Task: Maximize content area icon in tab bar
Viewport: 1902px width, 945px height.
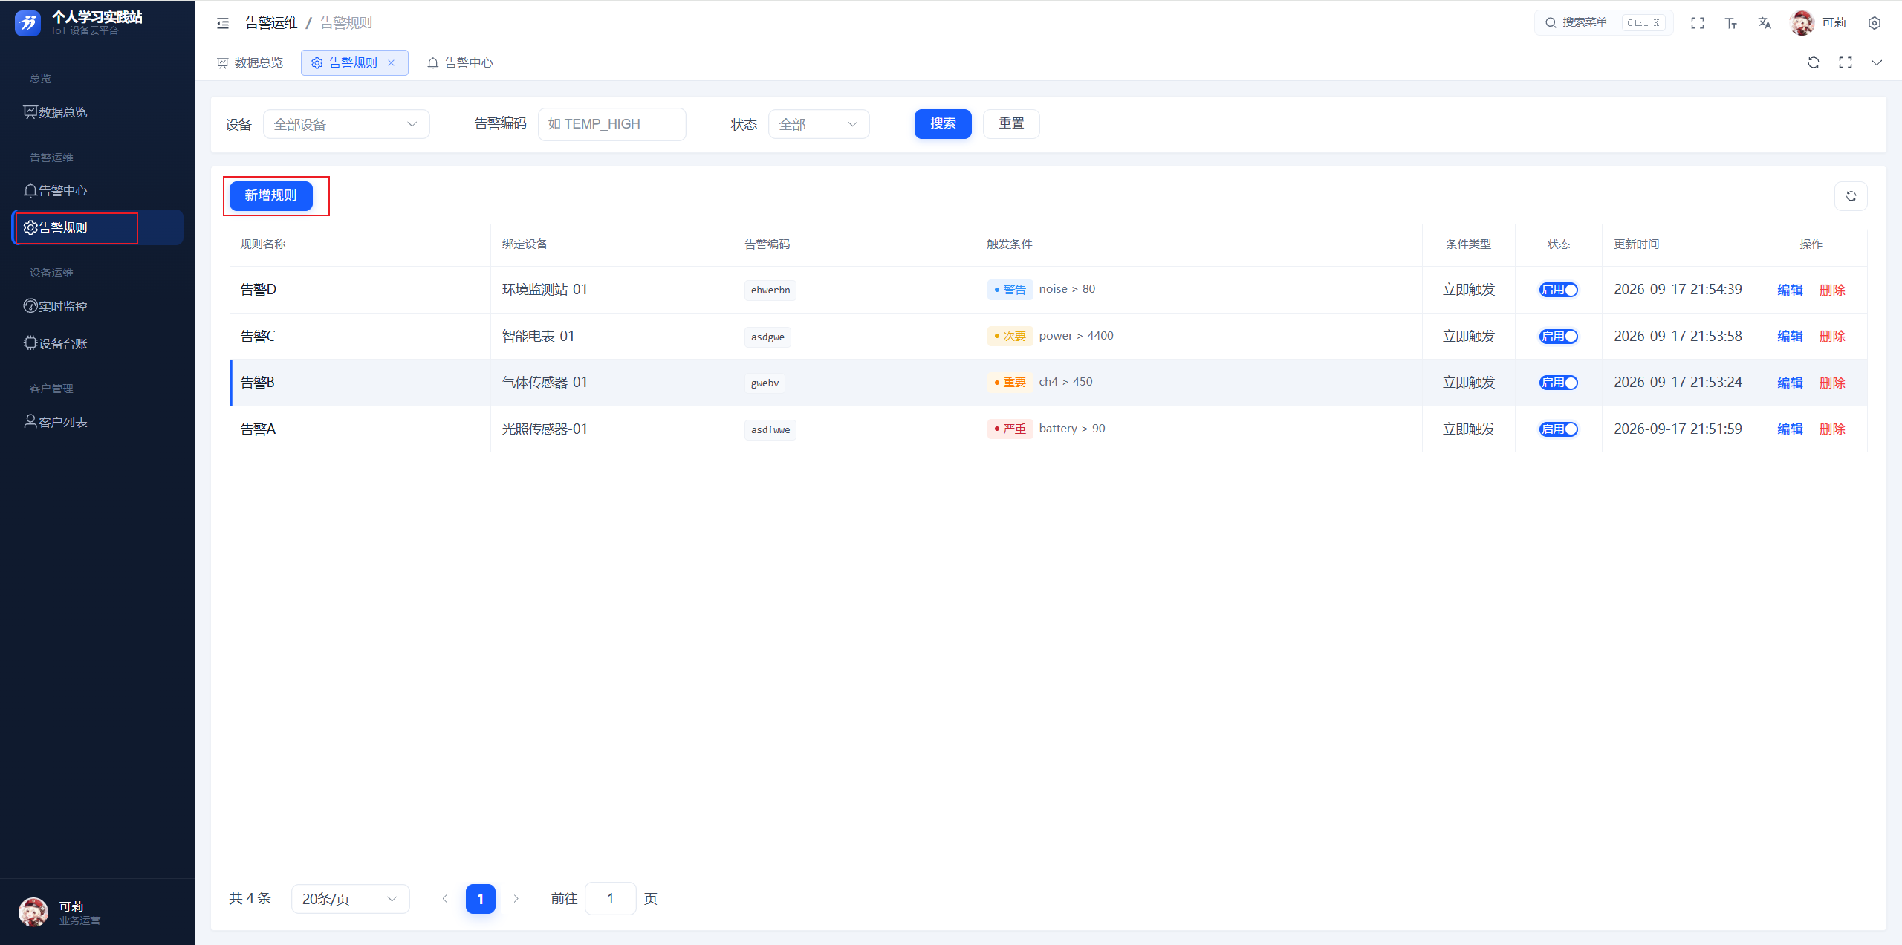Action: point(1846,62)
